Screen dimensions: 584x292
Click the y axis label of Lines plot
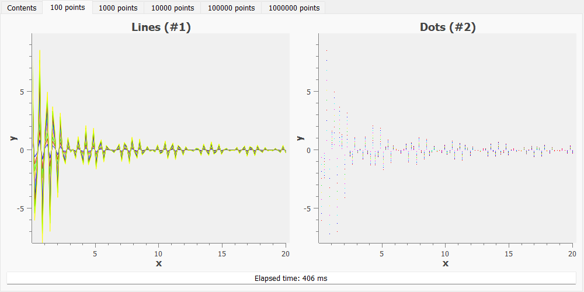point(12,138)
